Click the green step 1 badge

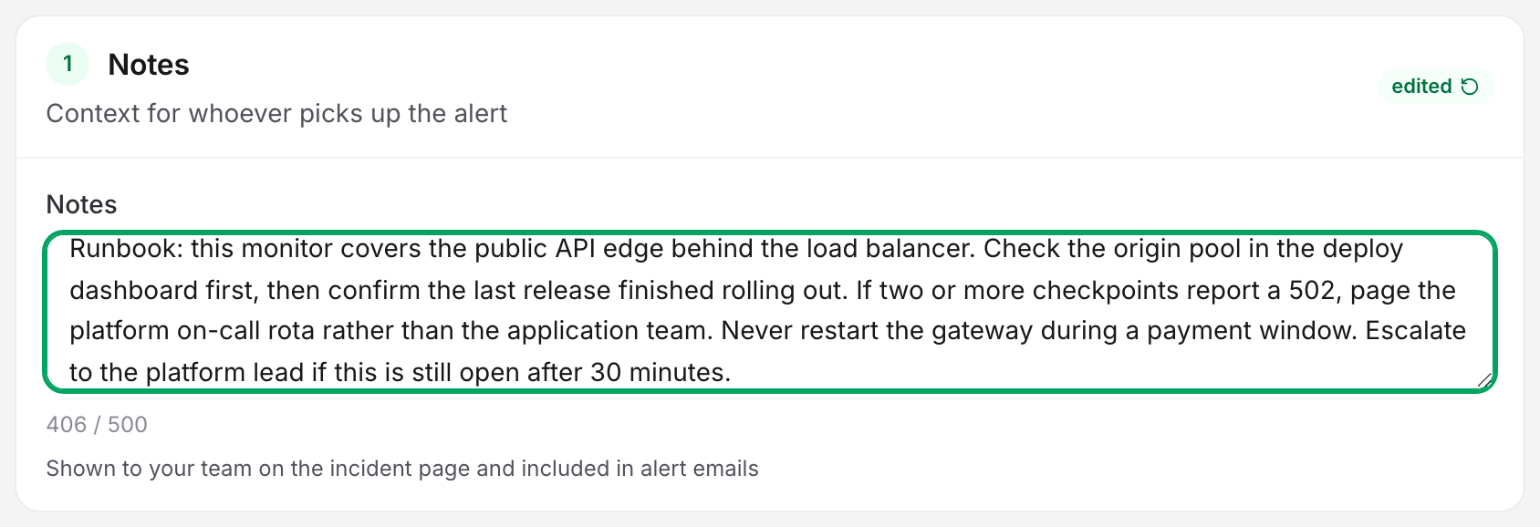pos(68,64)
